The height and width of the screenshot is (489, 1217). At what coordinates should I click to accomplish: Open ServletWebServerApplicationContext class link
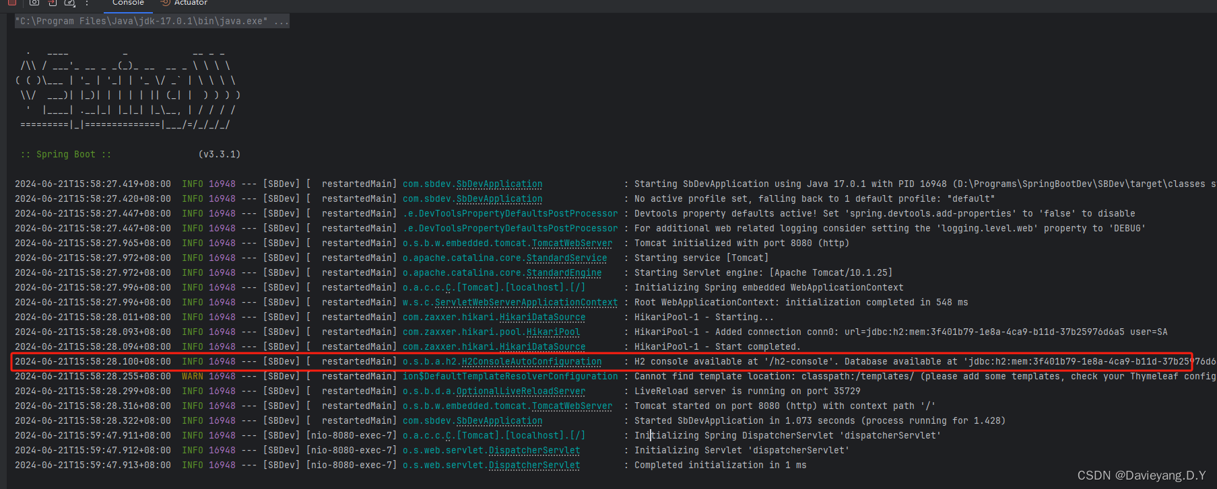(526, 303)
